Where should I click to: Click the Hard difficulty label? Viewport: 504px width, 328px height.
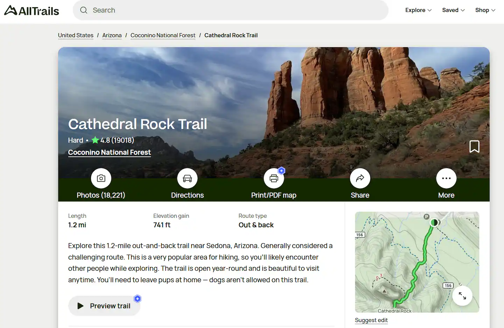coord(76,140)
